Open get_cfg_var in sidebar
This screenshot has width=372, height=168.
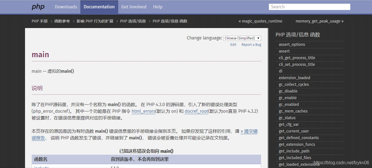click(289, 124)
